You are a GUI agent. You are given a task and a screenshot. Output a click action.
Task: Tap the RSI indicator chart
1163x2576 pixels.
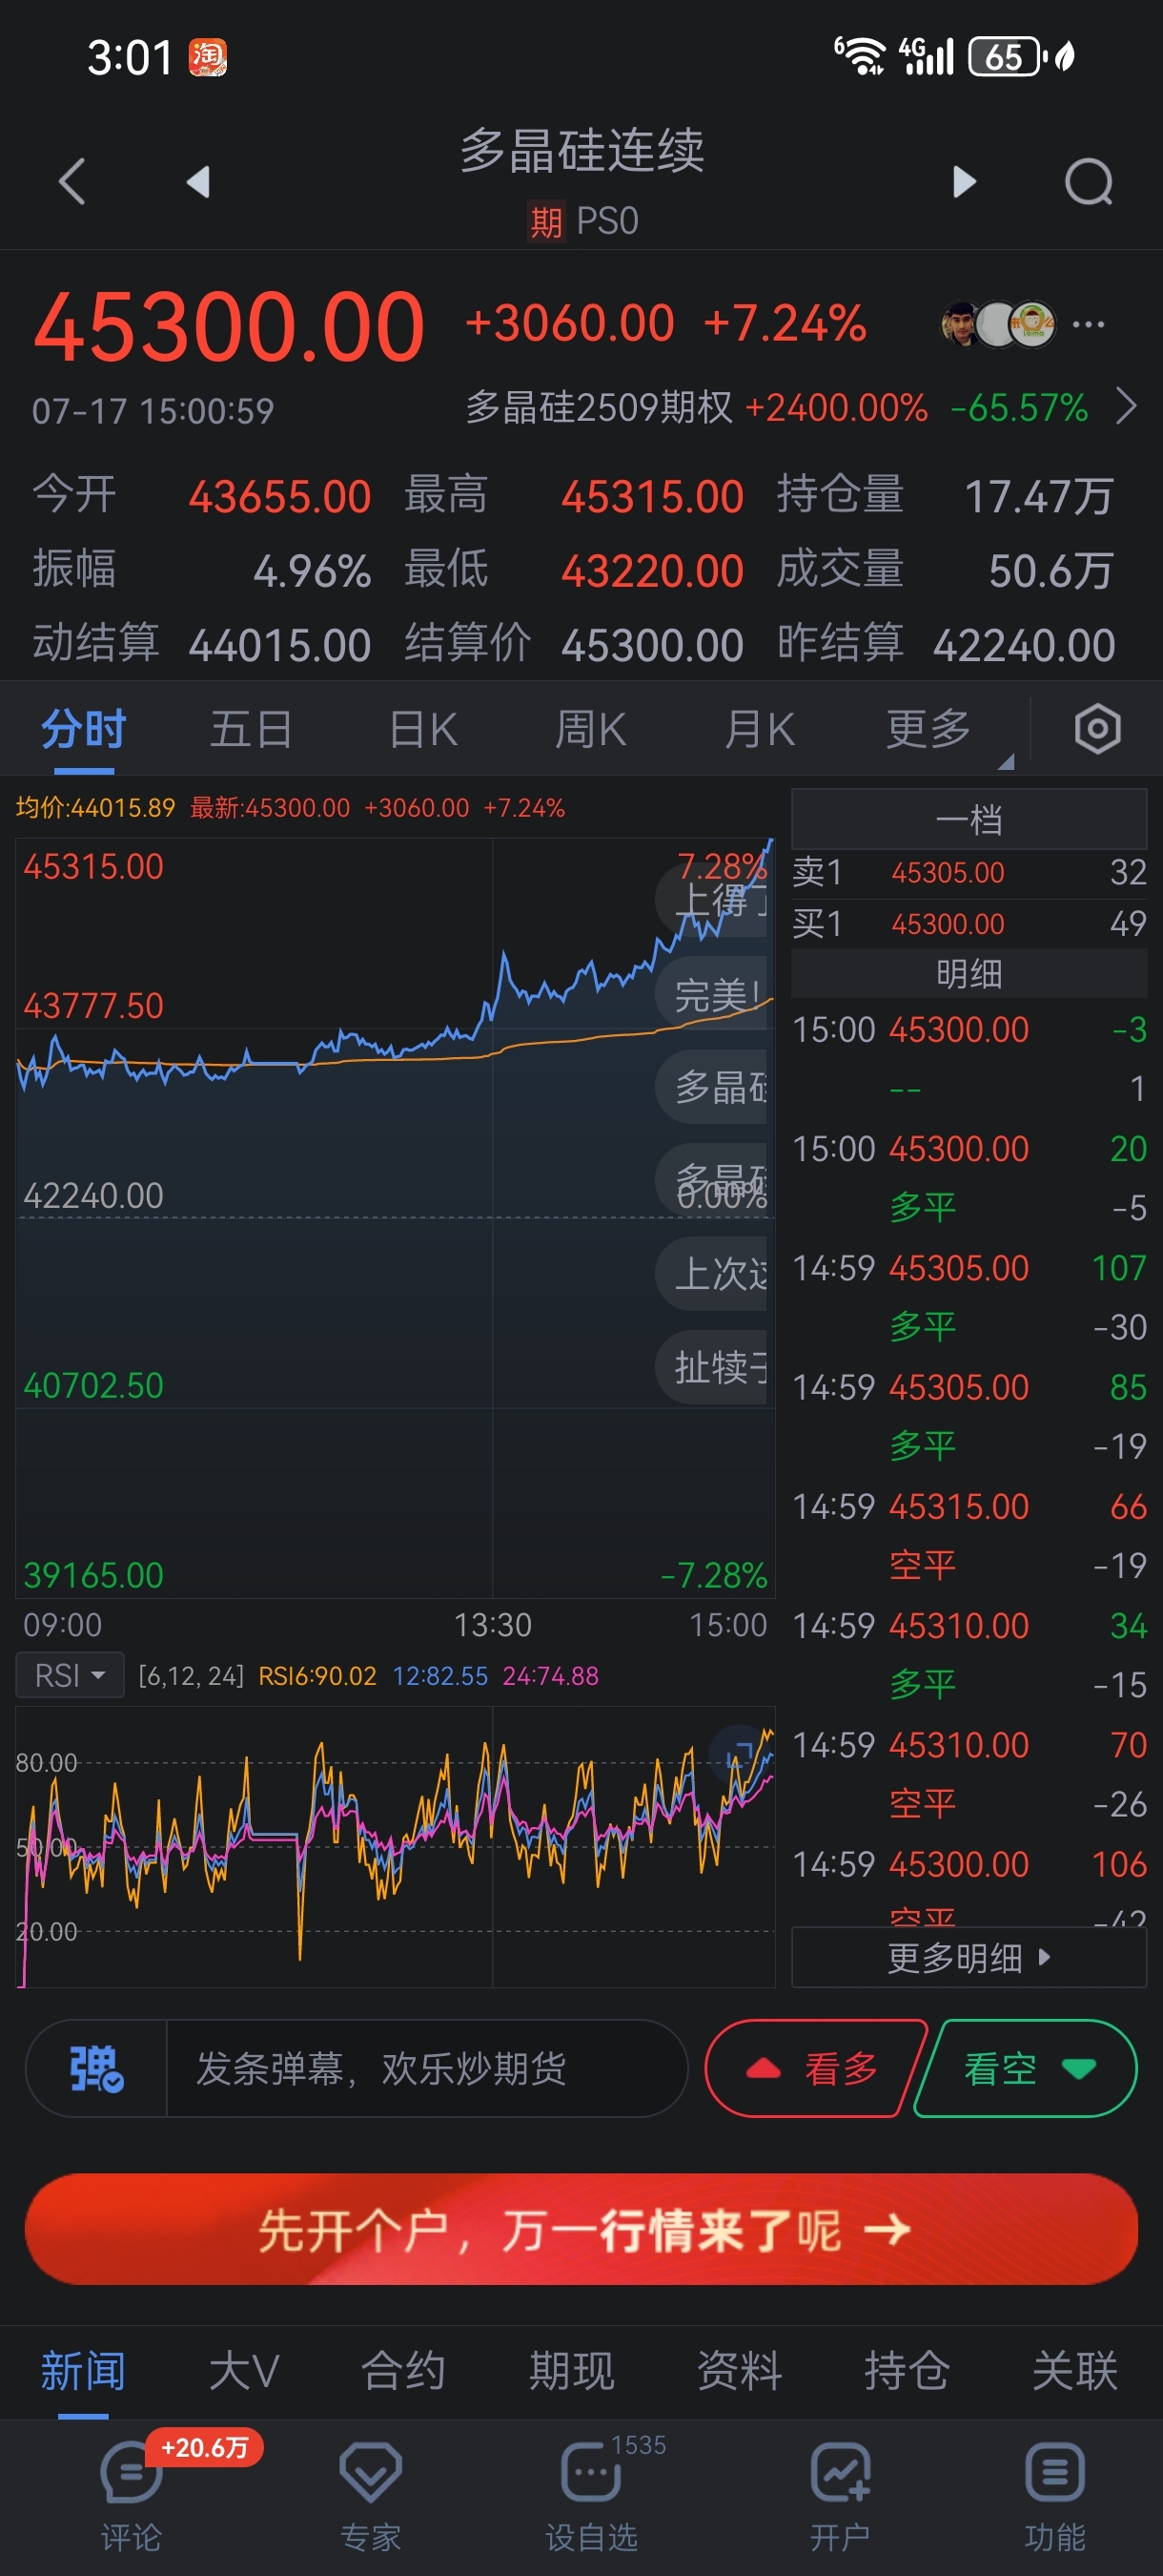pyautogui.click(x=395, y=1847)
